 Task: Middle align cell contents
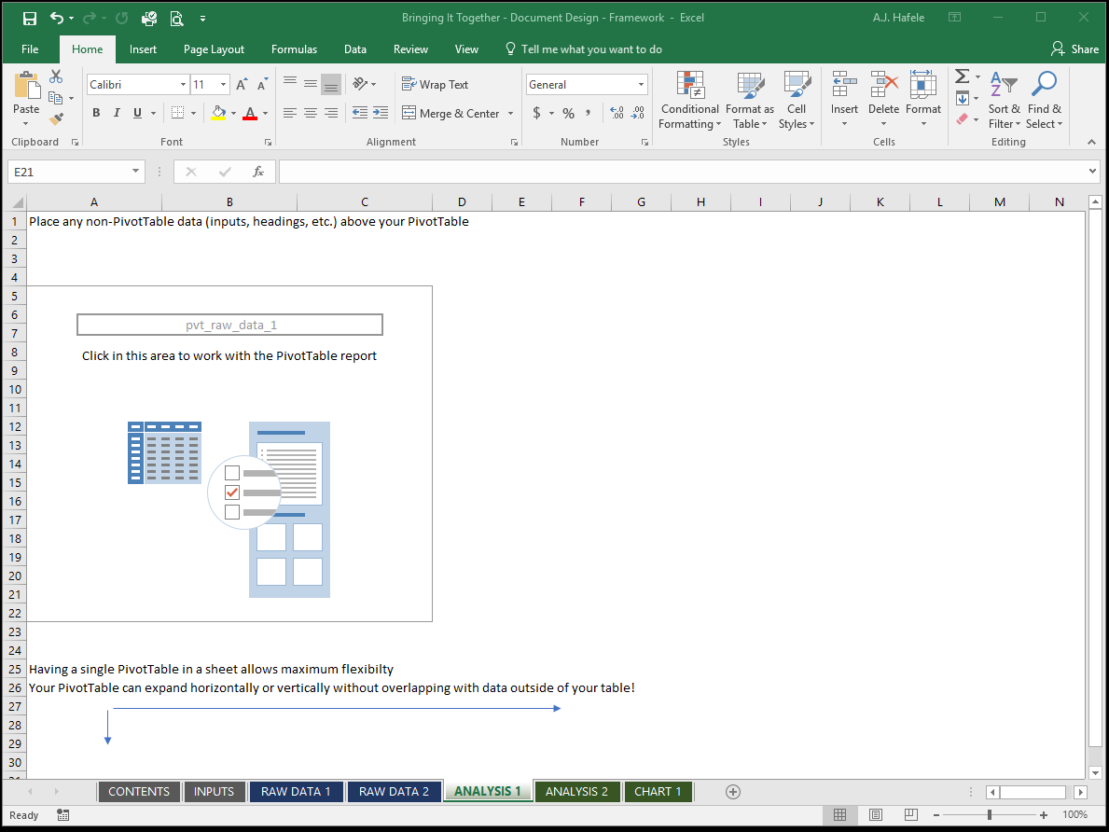pyautogui.click(x=311, y=84)
